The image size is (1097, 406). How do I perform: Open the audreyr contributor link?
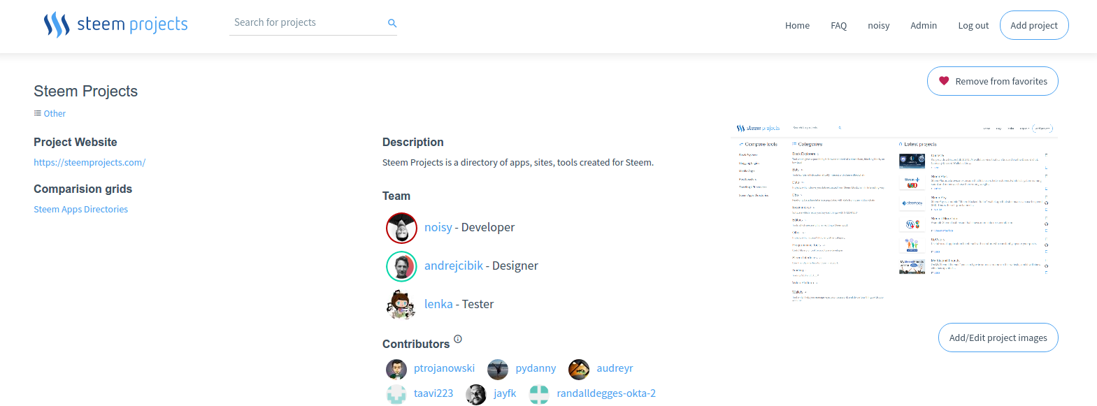(615, 368)
